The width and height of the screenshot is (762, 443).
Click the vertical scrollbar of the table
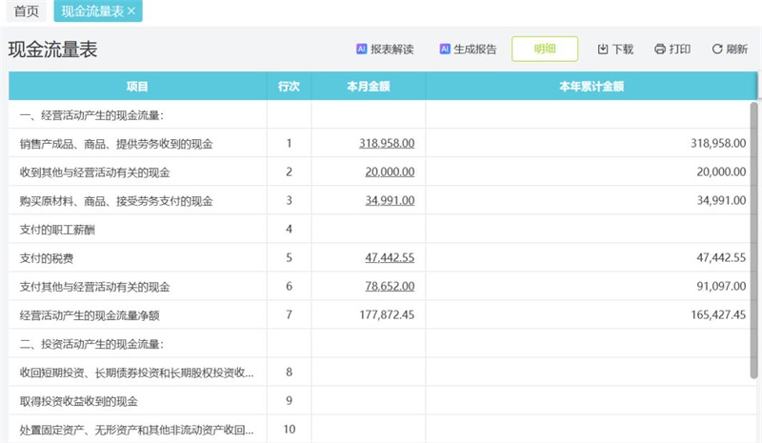[x=753, y=238]
